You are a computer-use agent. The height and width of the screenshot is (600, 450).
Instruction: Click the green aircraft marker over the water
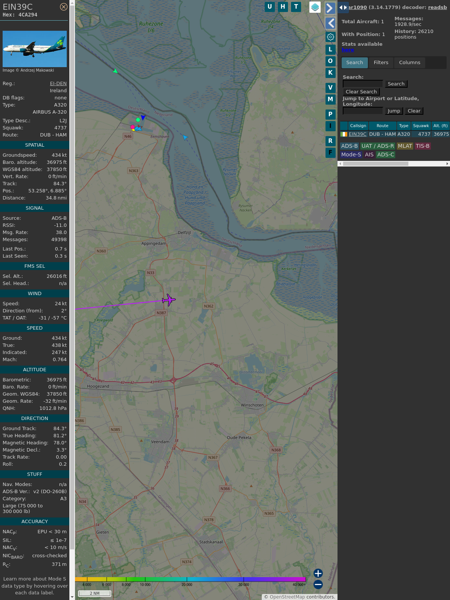click(x=115, y=71)
